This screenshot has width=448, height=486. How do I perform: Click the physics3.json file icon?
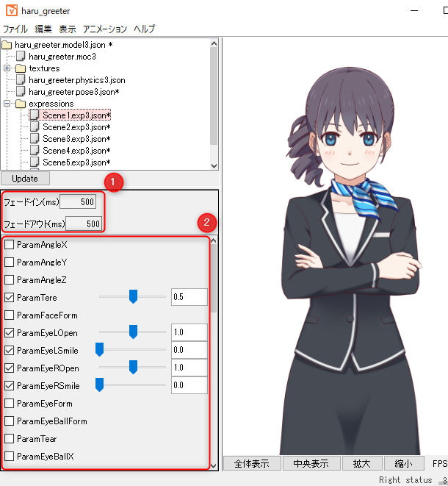click(x=21, y=80)
